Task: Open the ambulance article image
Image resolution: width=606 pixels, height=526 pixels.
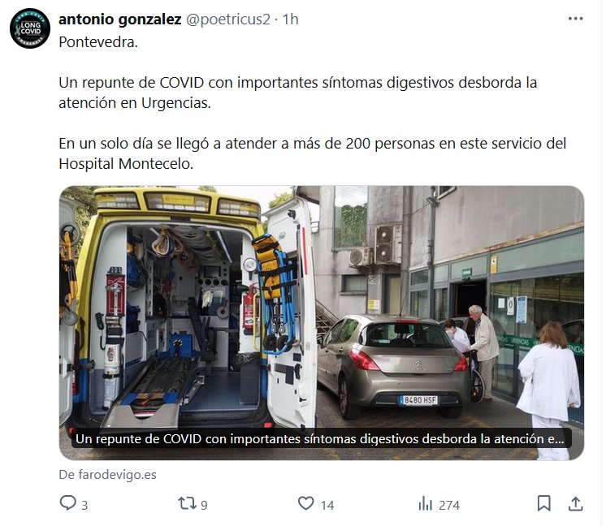Action: pyautogui.click(x=322, y=323)
